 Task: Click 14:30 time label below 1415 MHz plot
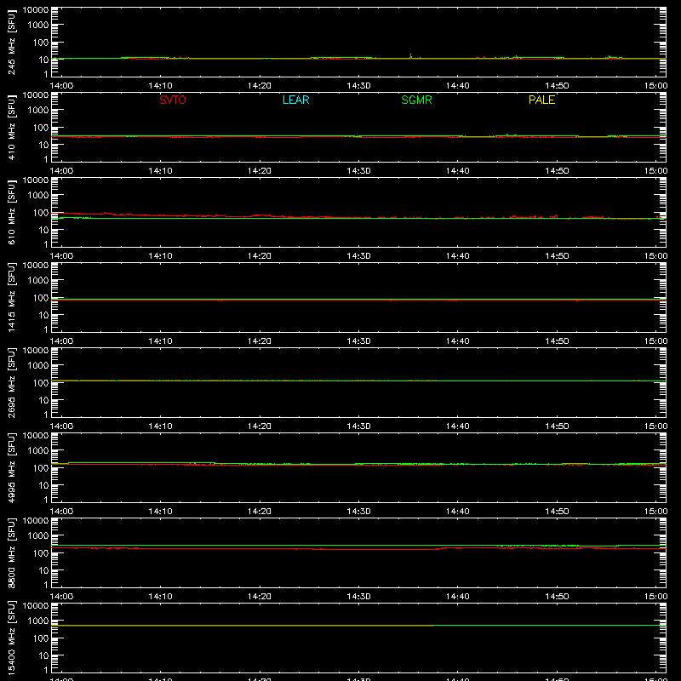coord(358,341)
